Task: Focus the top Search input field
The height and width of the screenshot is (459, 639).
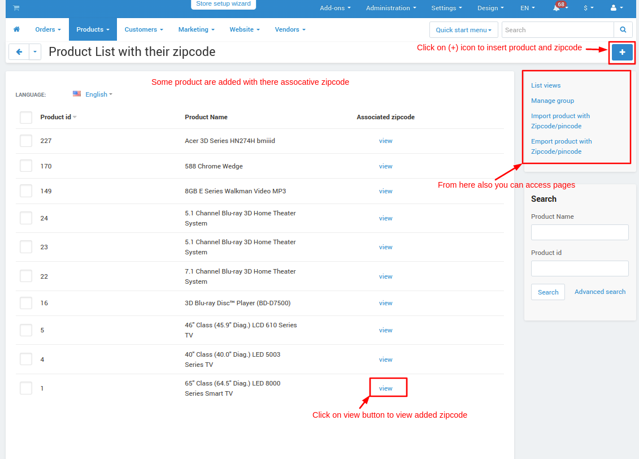Action: 558,30
